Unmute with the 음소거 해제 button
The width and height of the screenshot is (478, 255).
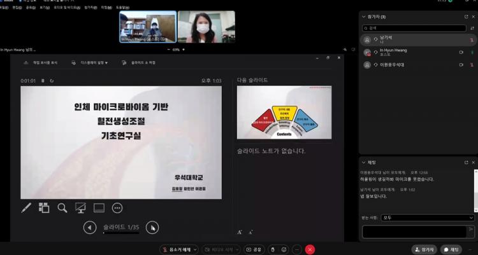pos(178,249)
